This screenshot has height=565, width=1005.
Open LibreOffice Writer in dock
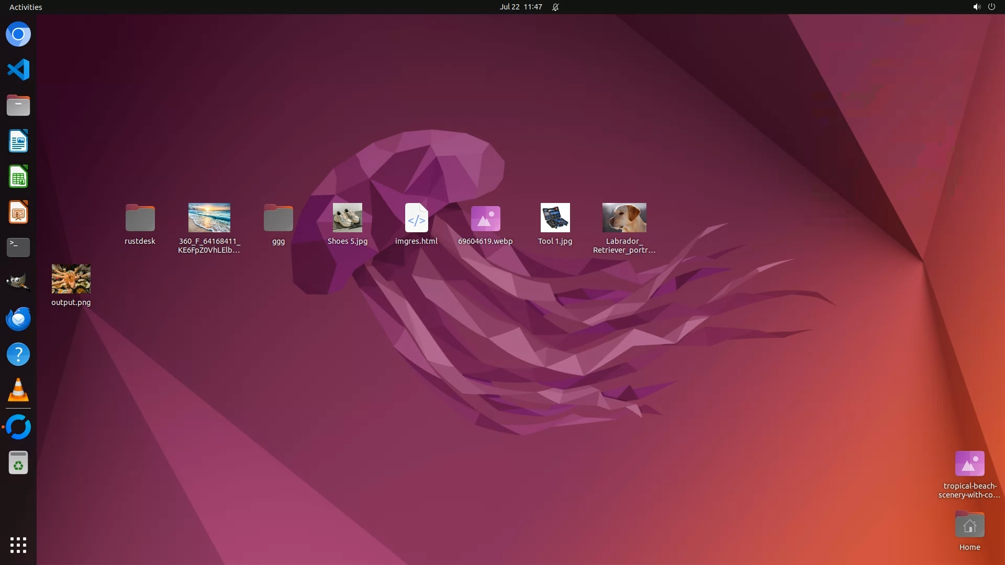18,141
